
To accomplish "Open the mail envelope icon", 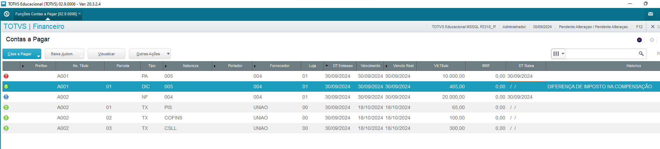I will [x=651, y=14].
